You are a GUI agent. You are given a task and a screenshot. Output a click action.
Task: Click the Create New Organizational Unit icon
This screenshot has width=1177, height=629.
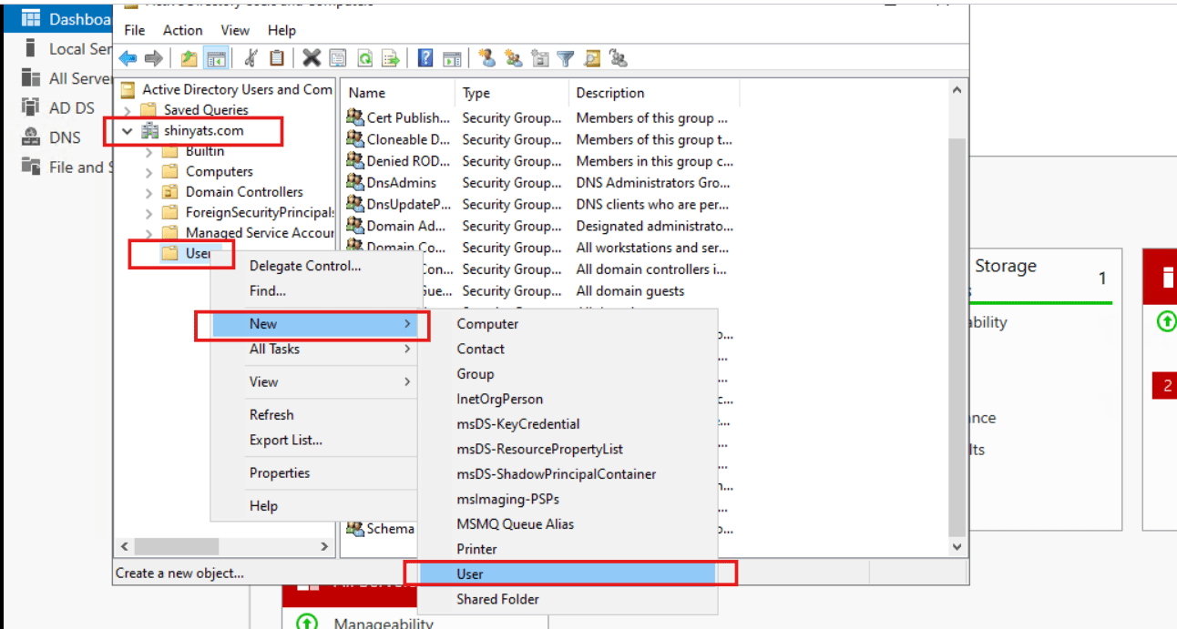click(x=540, y=58)
